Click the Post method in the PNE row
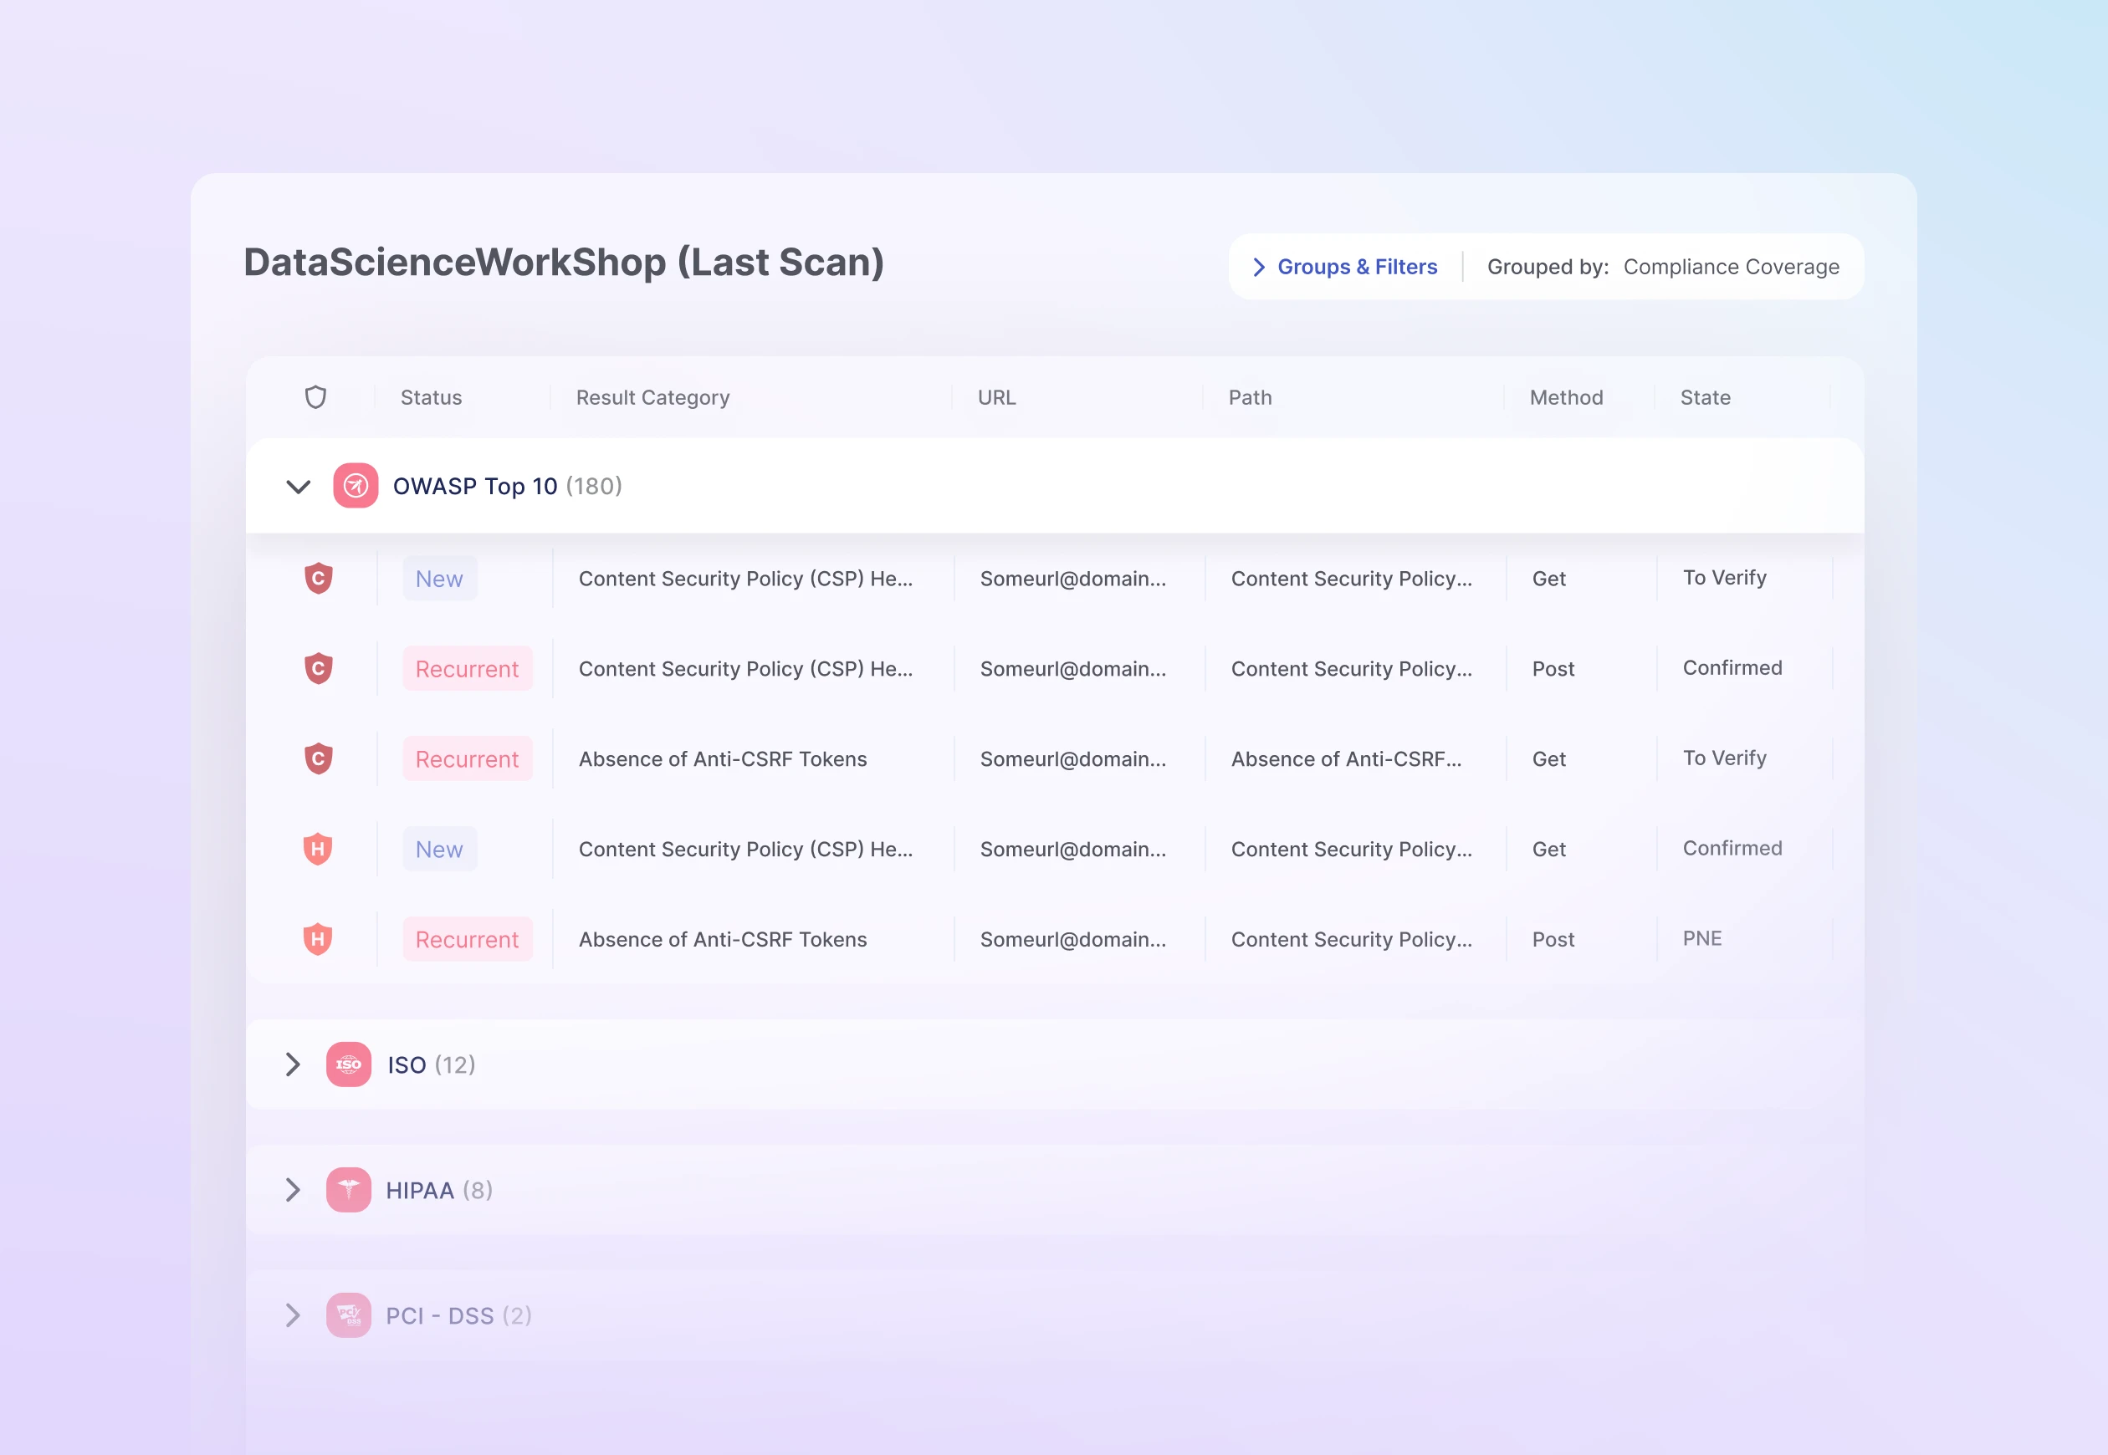Image resolution: width=2108 pixels, height=1455 pixels. [1553, 939]
